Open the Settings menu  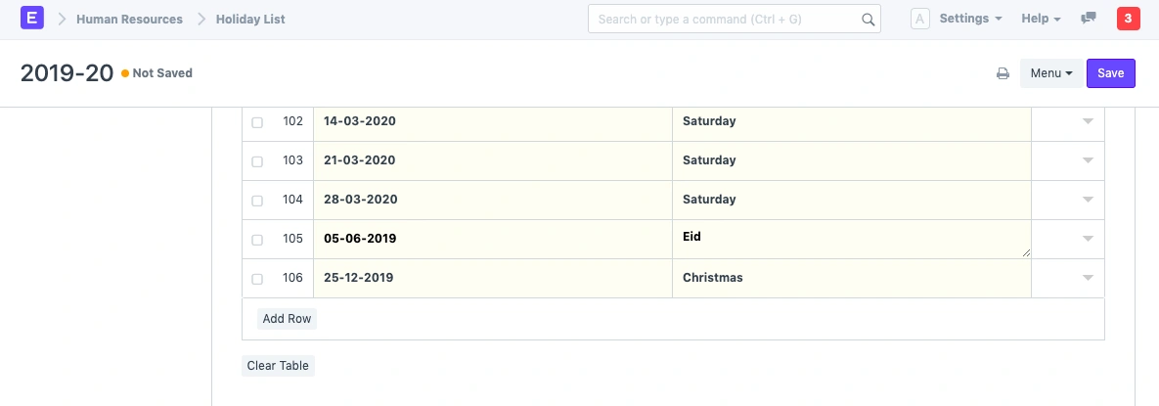[970, 19]
